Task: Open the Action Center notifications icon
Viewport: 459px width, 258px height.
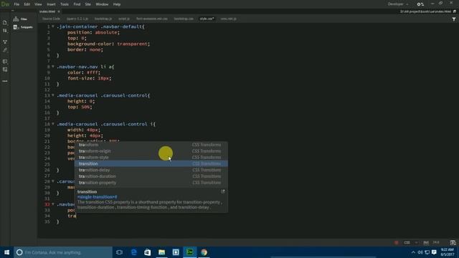Action: tap(434, 252)
